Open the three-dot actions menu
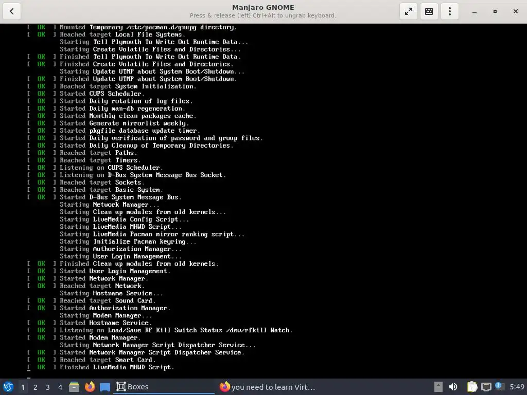 coord(449,11)
